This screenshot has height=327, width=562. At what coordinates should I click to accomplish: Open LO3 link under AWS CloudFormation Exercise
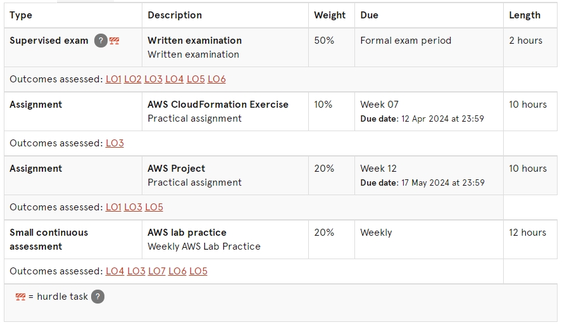[x=115, y=143]
